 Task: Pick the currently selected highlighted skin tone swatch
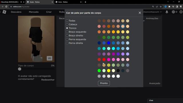pos(123,26)
